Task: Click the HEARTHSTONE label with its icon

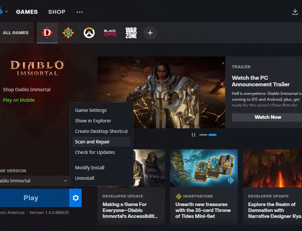Action: point(194,196)
